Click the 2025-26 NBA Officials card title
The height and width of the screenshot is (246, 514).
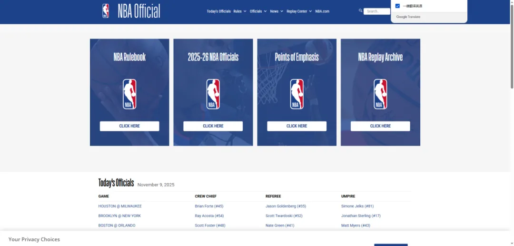click(213, 57)
